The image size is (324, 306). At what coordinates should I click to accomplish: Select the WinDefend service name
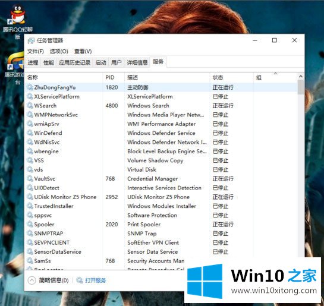coord(48,133)
